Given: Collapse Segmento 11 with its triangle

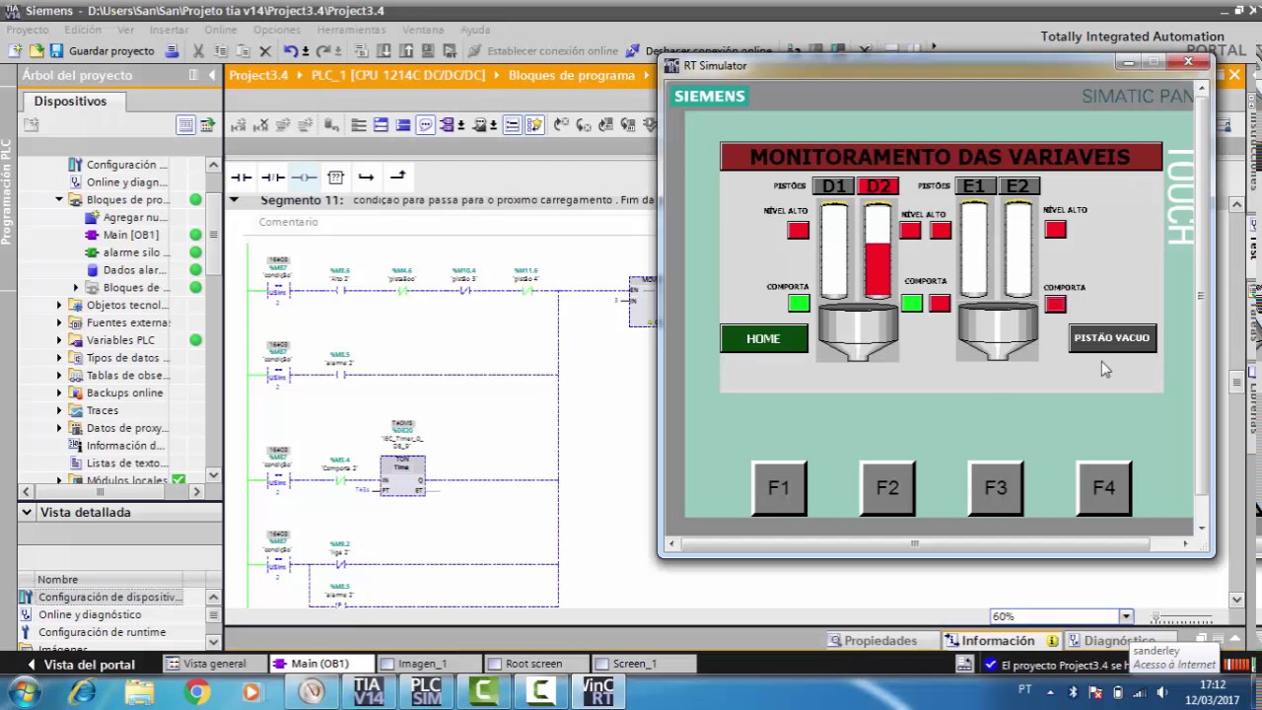Looking at the screenshot, I should point(234,200).
